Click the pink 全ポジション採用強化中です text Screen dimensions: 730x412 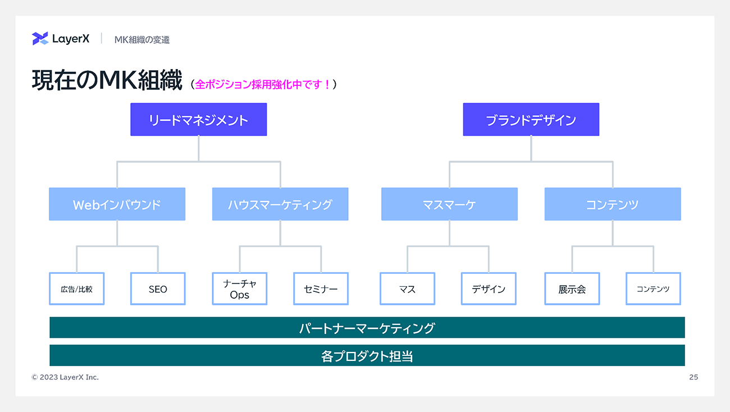point(263,85)
